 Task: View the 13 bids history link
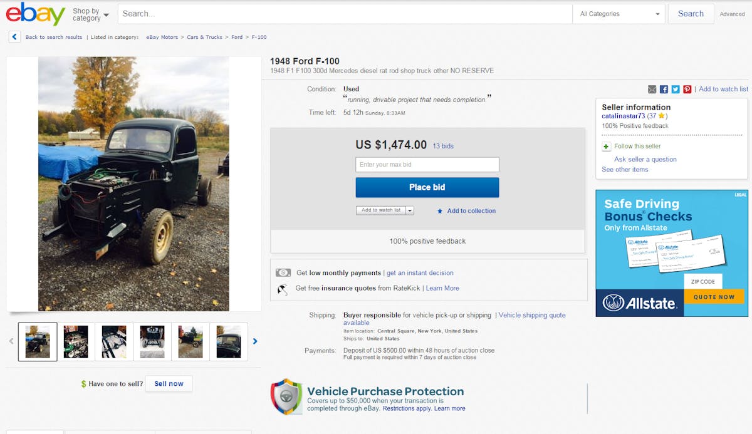443,146
